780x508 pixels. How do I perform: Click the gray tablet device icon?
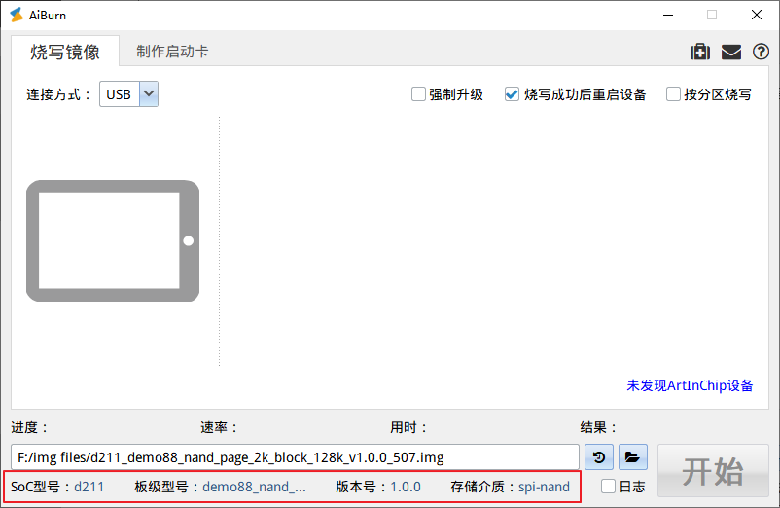pos(113,240)
